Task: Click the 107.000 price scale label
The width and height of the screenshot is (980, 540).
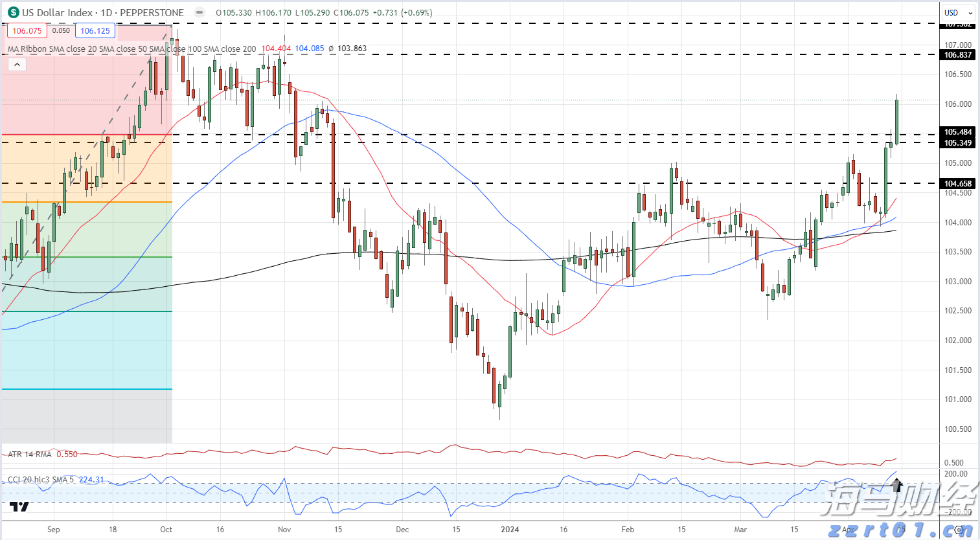Action: (958, 45)
